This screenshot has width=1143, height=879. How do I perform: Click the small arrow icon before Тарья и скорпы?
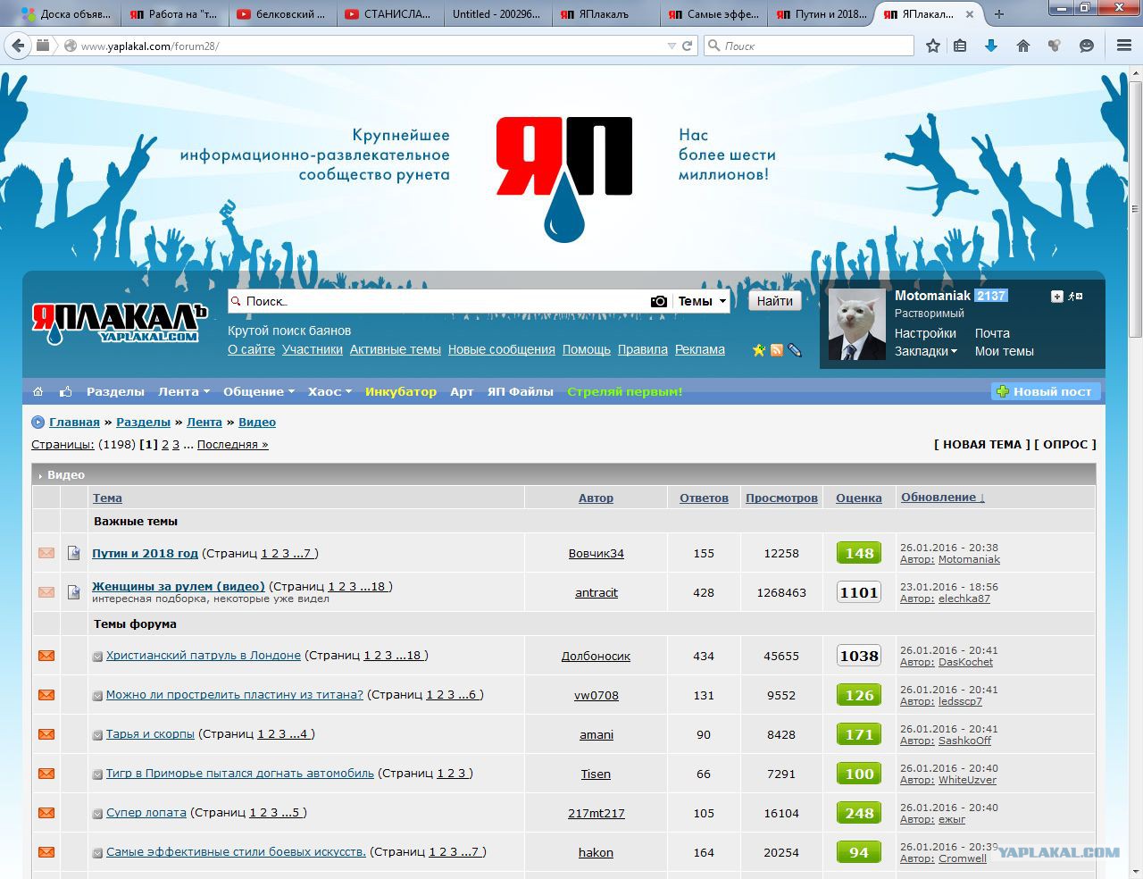tap(98, 735)
